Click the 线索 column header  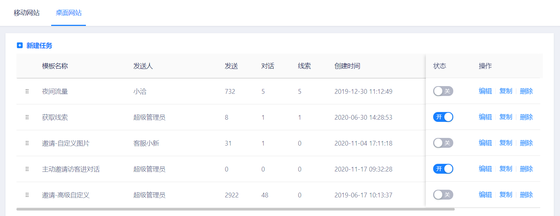(304, 66)
